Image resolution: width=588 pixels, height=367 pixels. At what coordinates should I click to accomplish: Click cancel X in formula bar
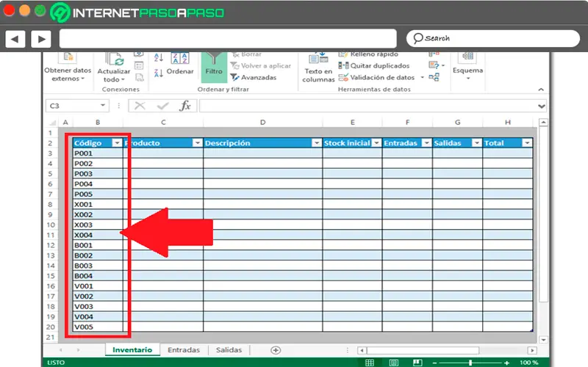140,106
